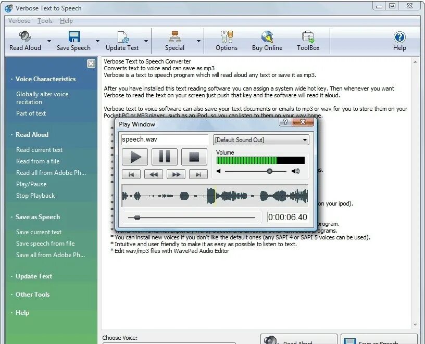Click the audio waveform display
This screenshot has width=425, height=344.
tap(215, 196)
